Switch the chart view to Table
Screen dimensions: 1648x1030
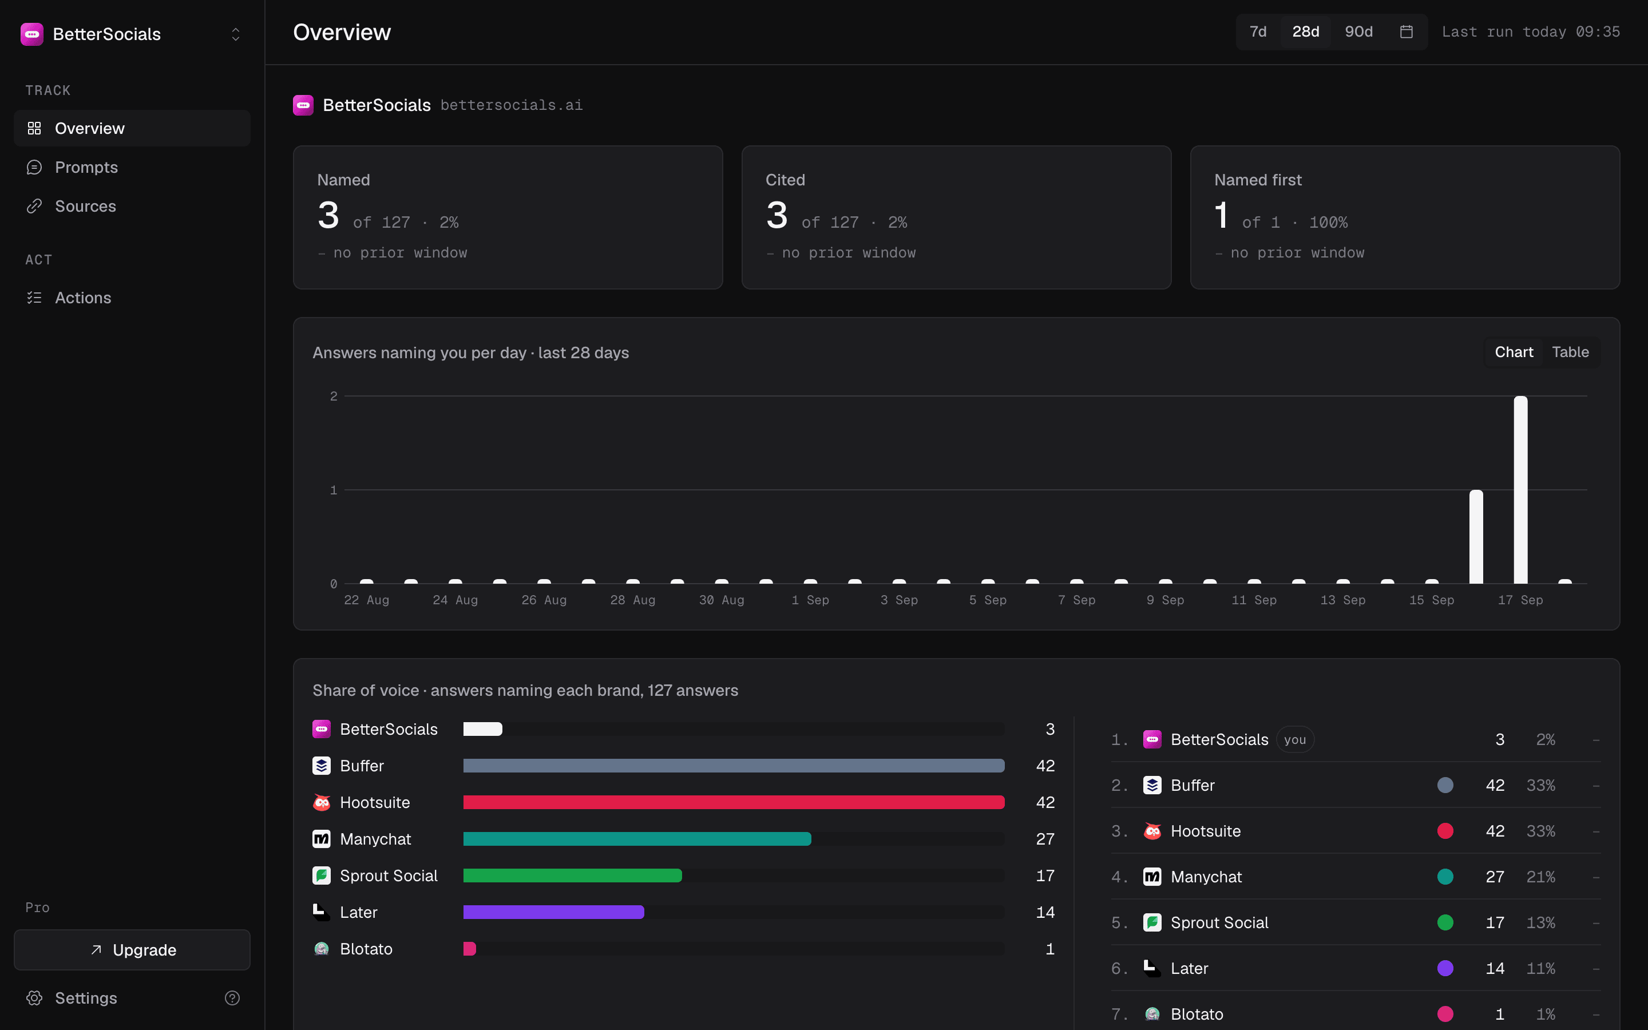[x=1570, y=352]
